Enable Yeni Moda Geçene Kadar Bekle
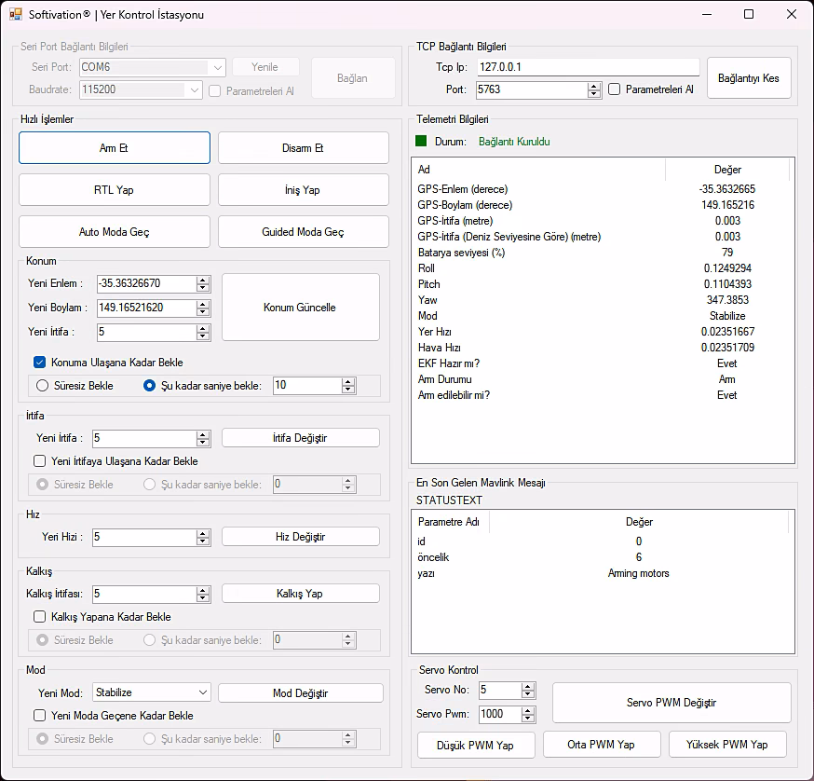Viewport: 814px width, 781px height. coord(39,716)
